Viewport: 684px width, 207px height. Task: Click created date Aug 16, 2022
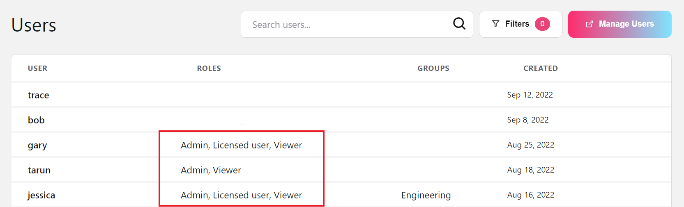point(531,195)
